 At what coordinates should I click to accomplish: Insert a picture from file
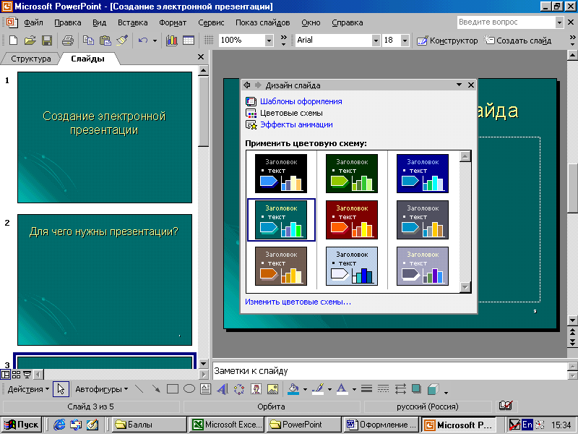click(272, 389)
